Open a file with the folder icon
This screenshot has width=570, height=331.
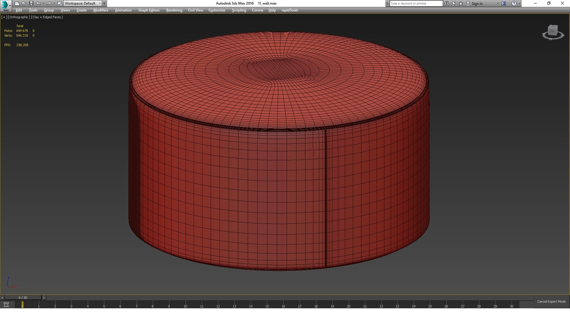24,3
